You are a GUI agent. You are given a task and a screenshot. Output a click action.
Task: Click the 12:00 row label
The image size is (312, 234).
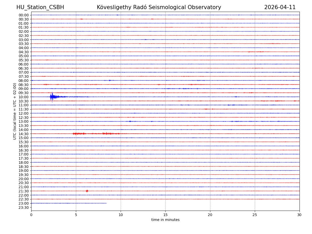(24, 113)
